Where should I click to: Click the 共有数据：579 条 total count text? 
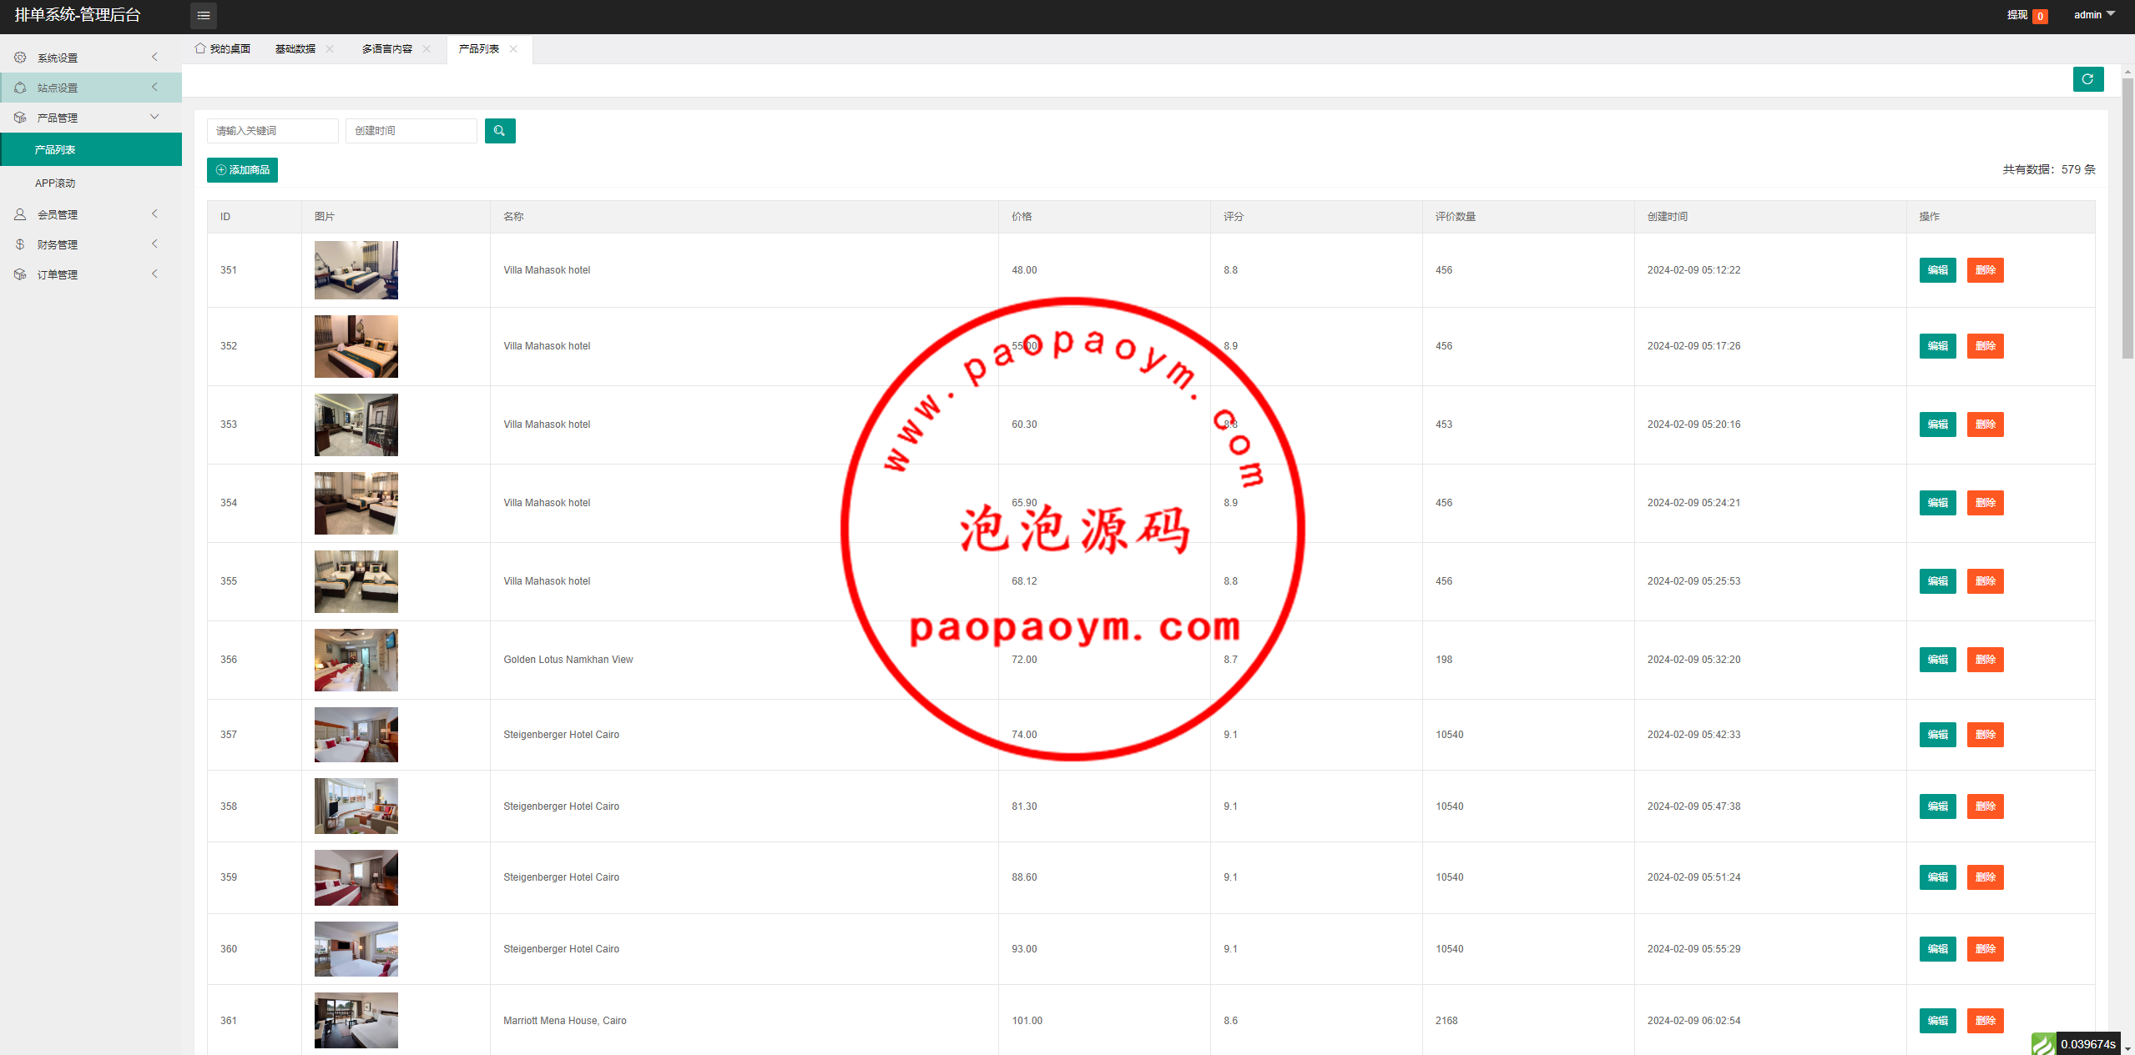(2049, 169)
